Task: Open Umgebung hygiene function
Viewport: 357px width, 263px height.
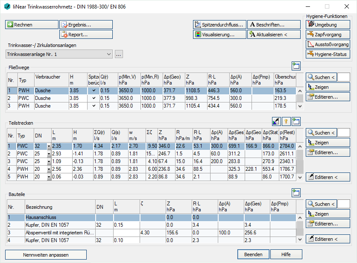Action: click(x=328, y=25)
